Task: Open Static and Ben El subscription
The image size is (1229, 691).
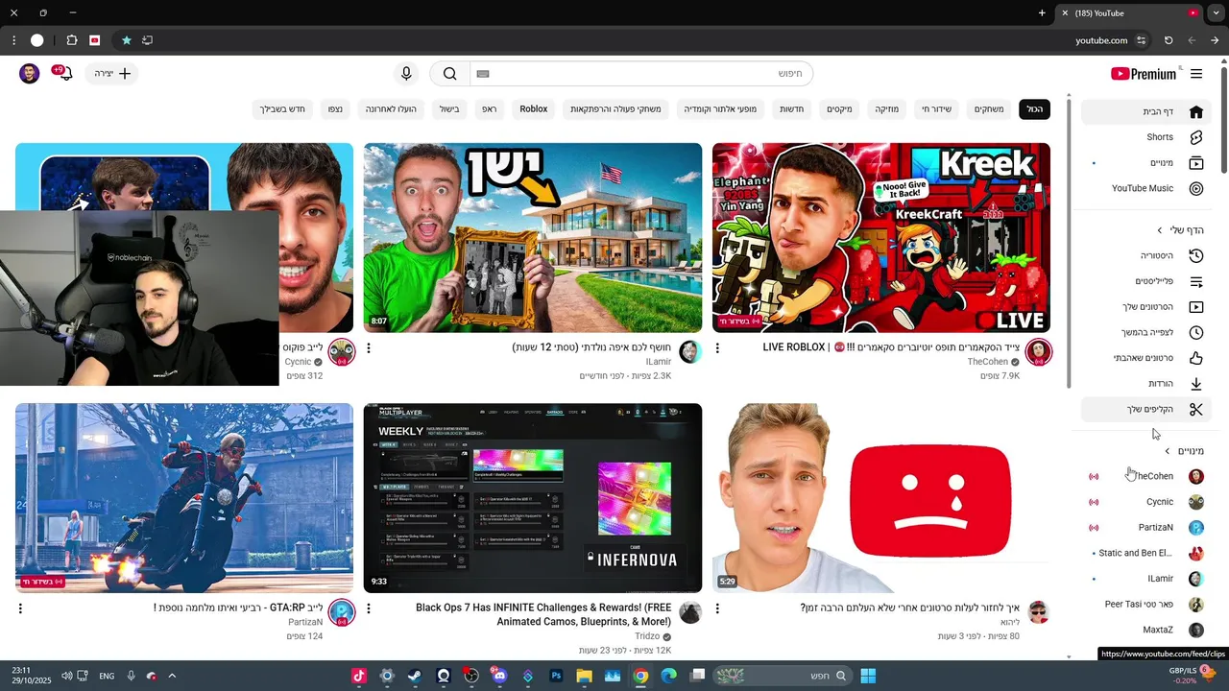Action: point(1145,553)
